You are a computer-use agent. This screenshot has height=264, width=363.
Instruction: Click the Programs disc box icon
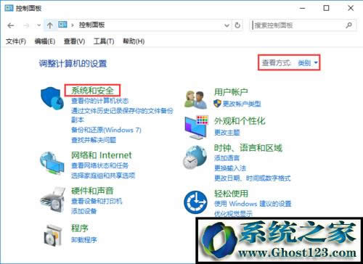pos(53,235)
